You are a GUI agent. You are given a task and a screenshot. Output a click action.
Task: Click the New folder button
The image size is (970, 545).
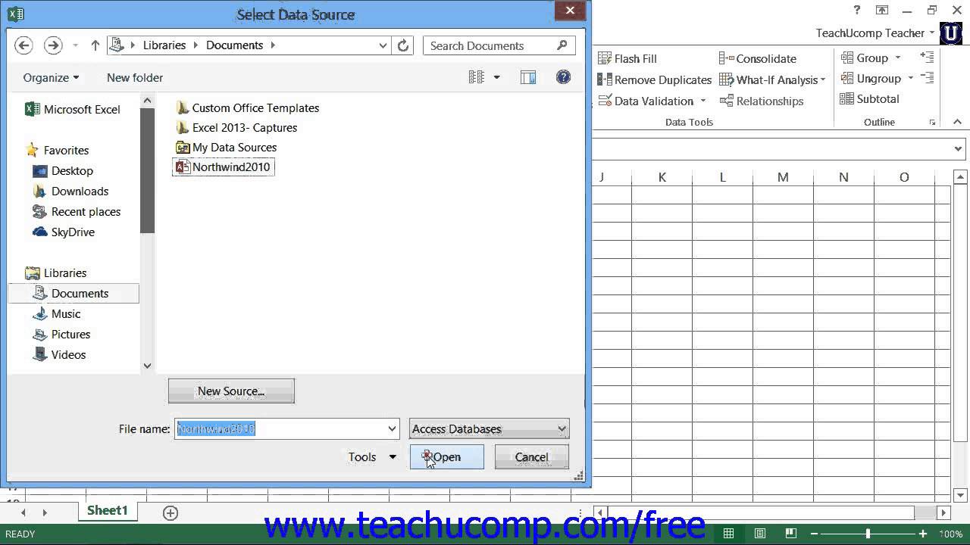tap(135, 77)
